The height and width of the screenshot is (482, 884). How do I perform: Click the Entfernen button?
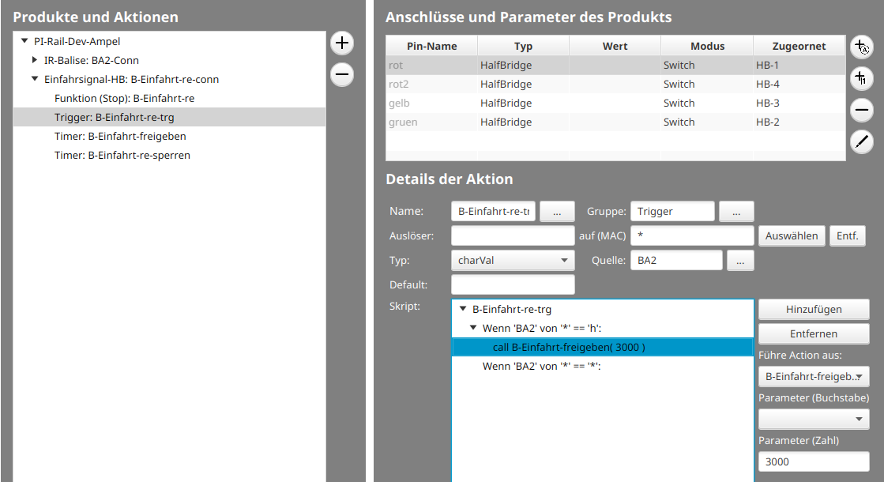(x=814, y=333)
